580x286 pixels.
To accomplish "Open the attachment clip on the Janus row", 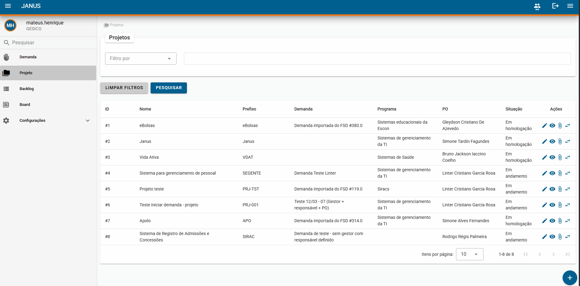I will click(x=560, y=141).
